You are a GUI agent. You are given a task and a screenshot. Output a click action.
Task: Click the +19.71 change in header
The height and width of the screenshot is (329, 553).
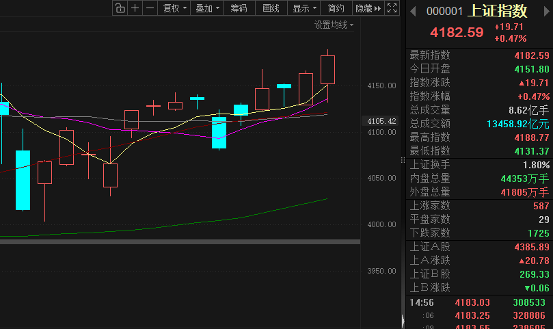tap(509, 27)
